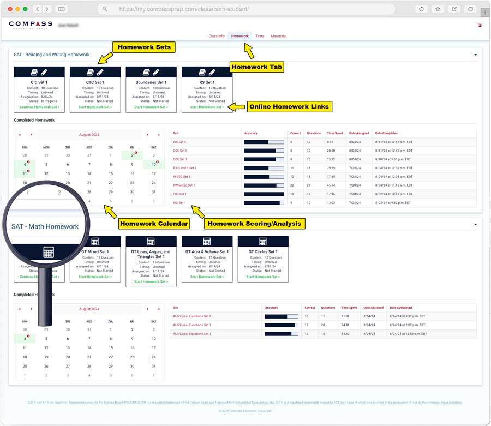Click the browser back arrow

point(37,9)
